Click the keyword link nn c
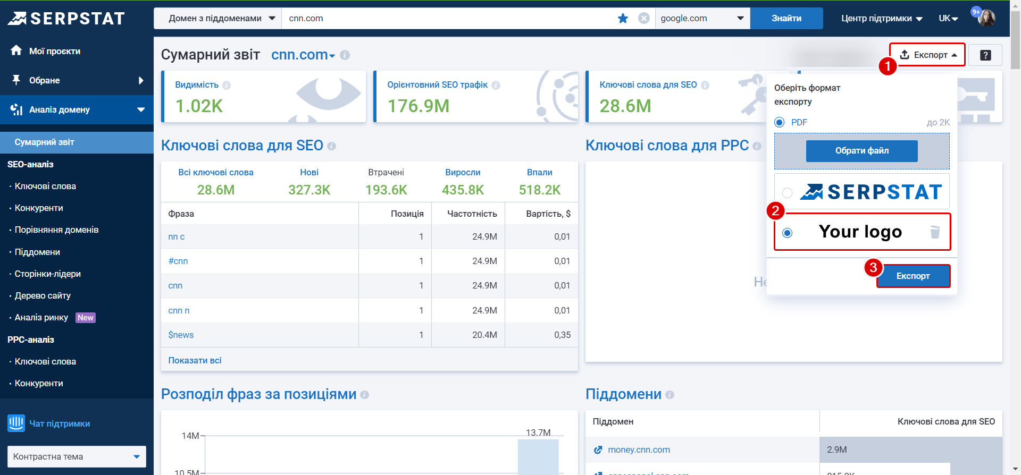 click(x=176, y=236)
